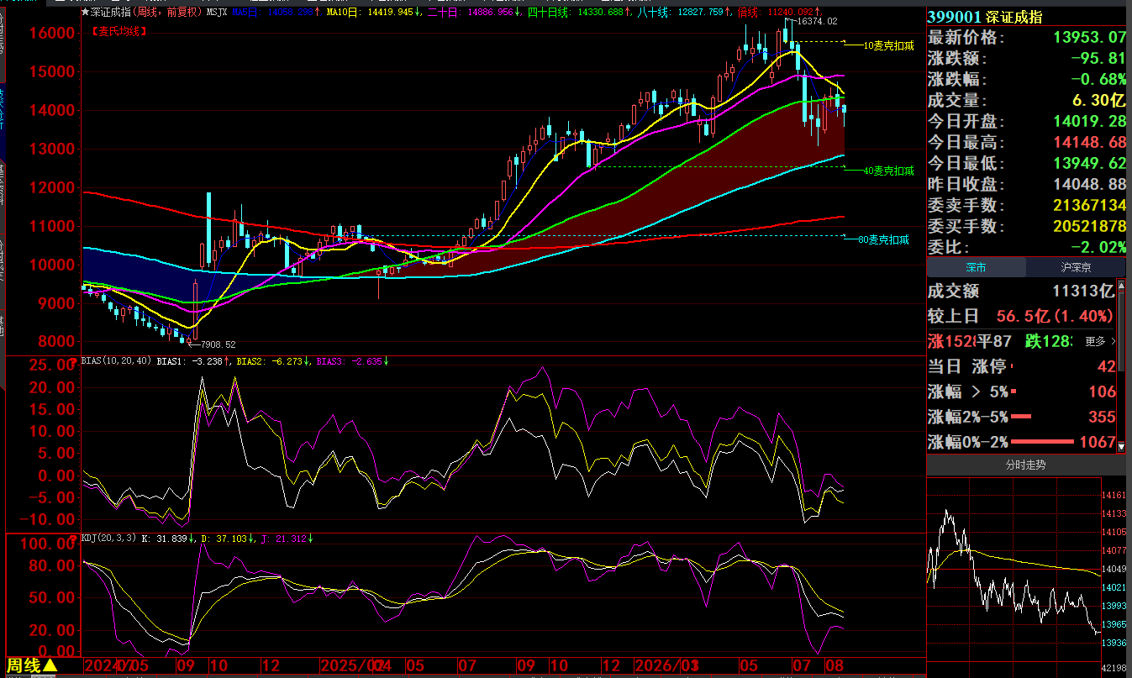Click the 成交量 6.30亿 value
This screenshot has width=1132, height=678.
1097,100
